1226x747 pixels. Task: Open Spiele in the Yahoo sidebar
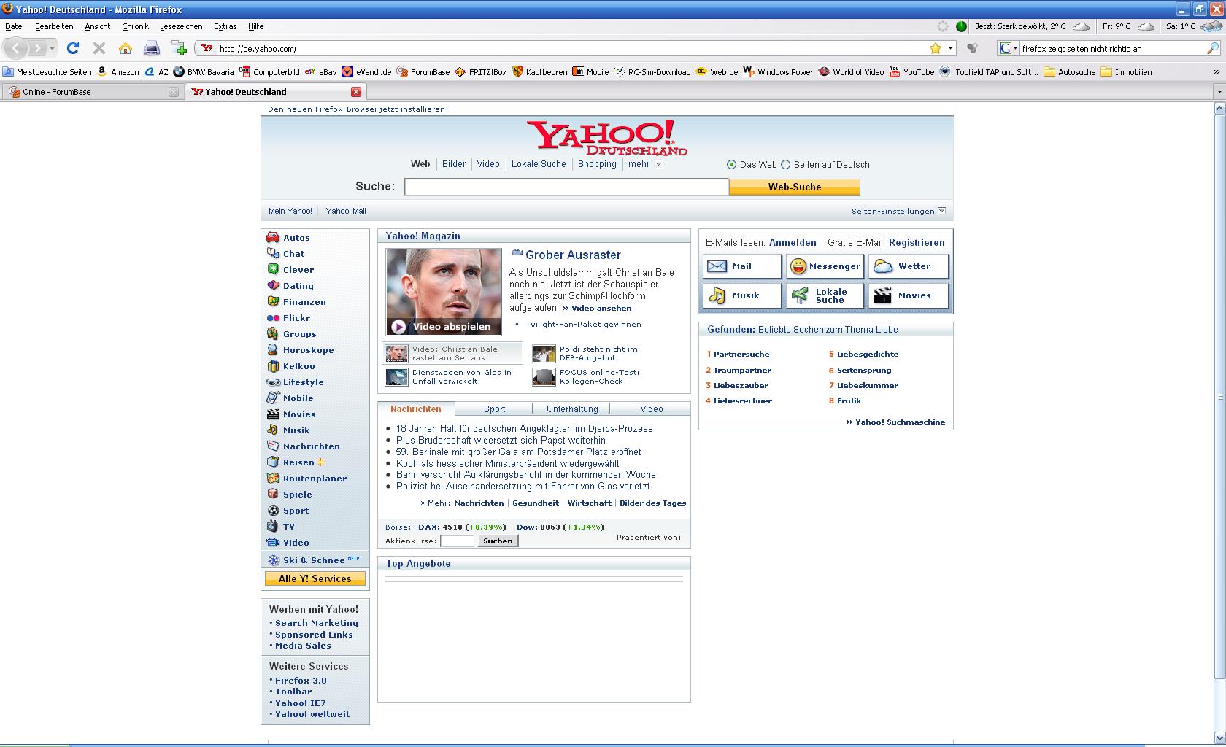pyautogui.click(x=297, y=495)
